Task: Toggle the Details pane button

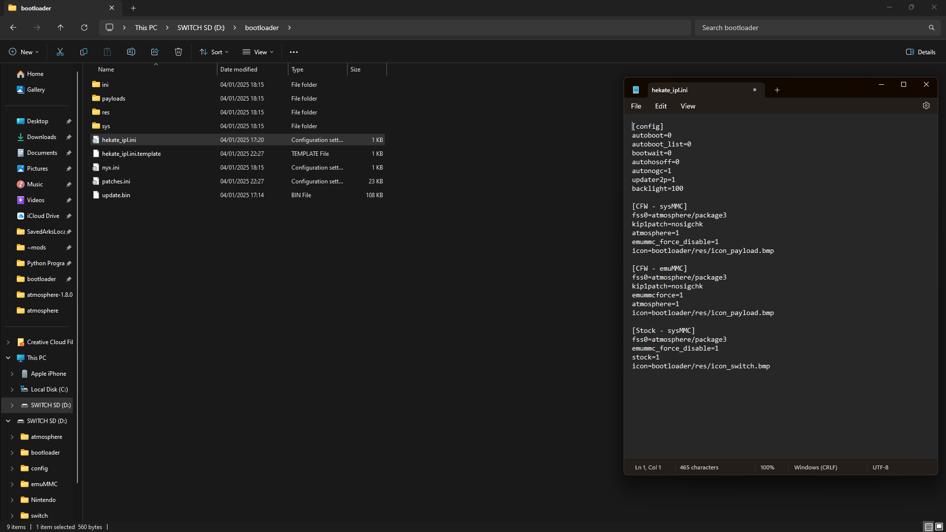Action: tap(921, 52)
